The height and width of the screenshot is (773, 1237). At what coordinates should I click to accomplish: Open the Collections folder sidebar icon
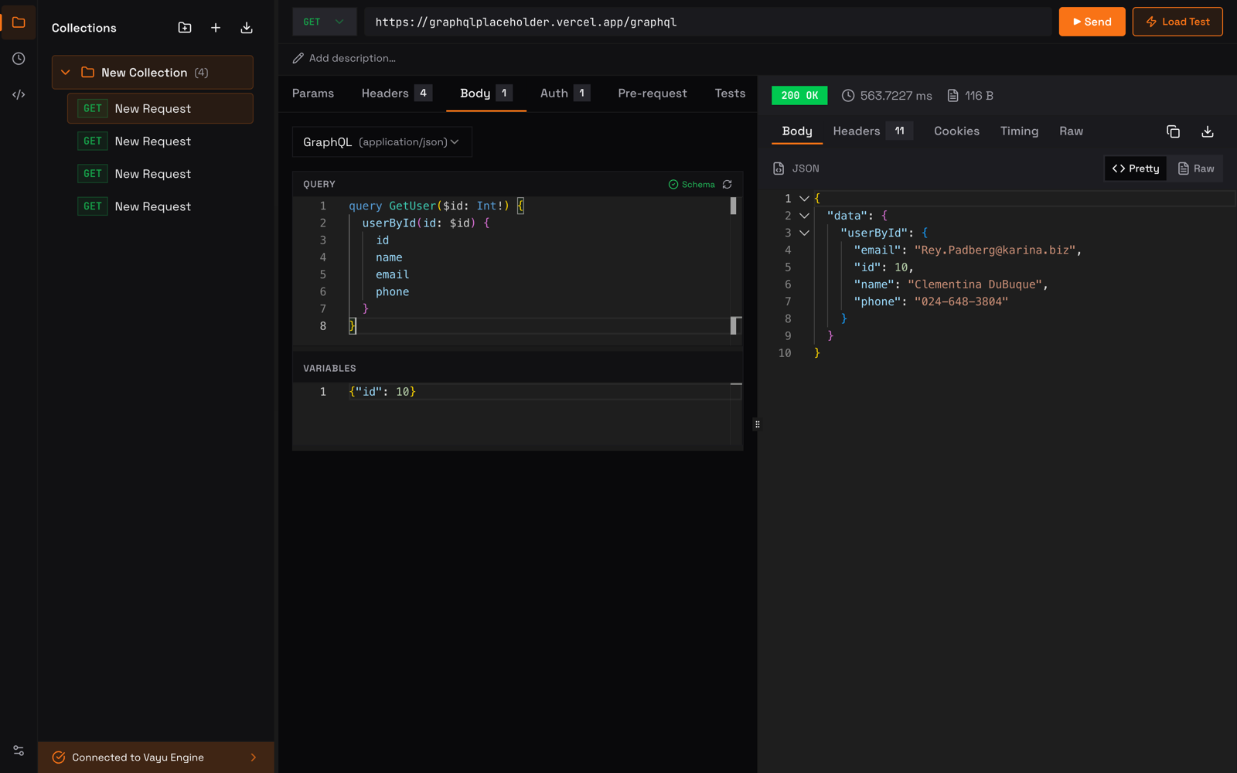pos(19,22)
